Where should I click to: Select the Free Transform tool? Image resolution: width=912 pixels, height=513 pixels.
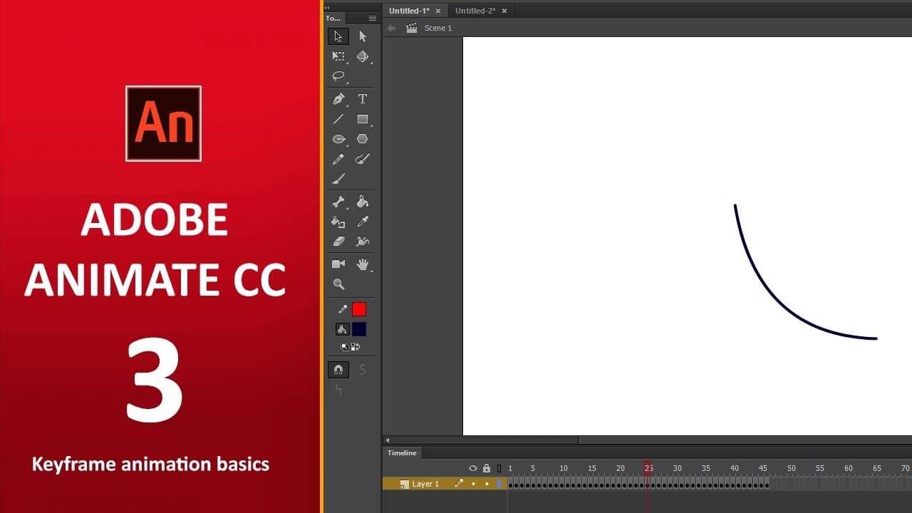(338, 56)
